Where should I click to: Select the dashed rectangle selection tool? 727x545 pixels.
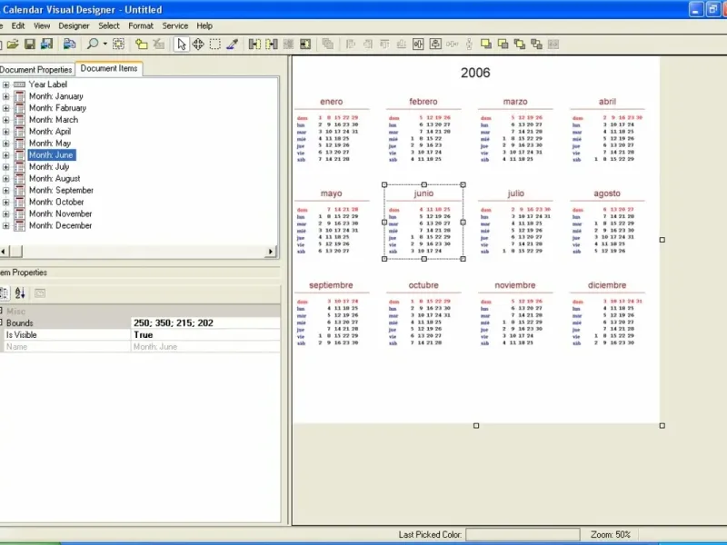(x=215, y=44)
